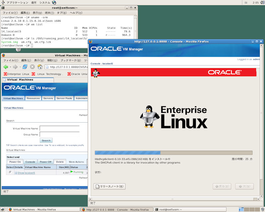Screen dimensions: 265x212
Task: Select the Virtual Machines browser tab
Action: [28, 79]
